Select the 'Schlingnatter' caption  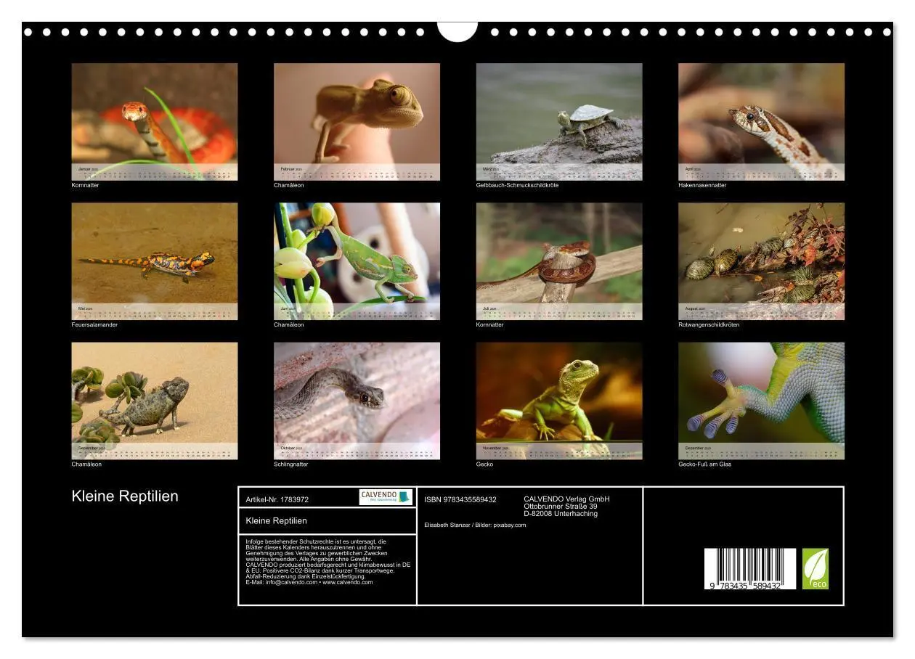291,464
